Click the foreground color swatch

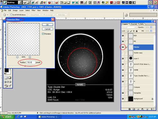click(7, 70)
